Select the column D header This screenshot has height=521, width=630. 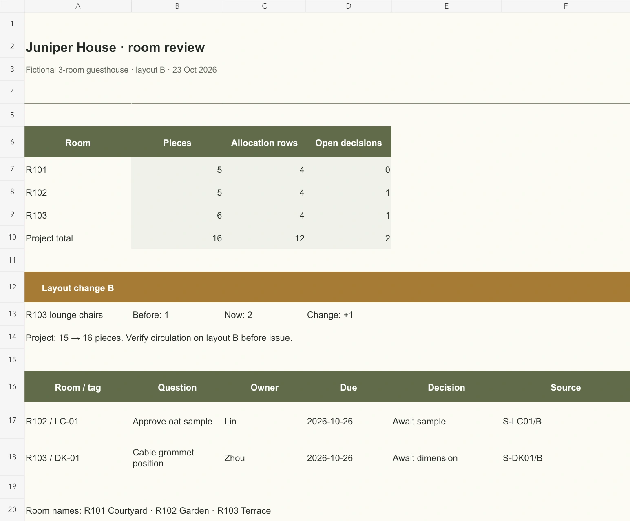pyautogui.click(x=349, y=6)
